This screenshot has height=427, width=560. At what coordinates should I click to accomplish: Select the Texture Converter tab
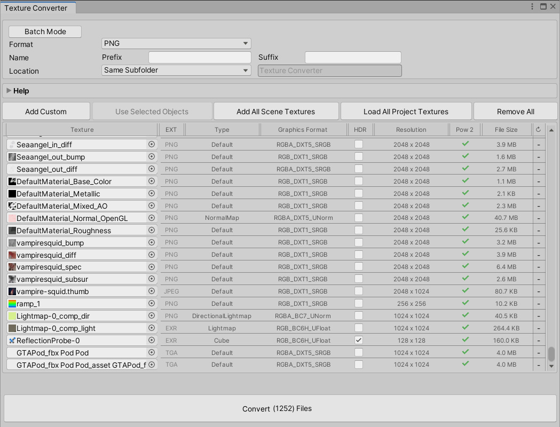pyautogui.click(x=37, y=8)
